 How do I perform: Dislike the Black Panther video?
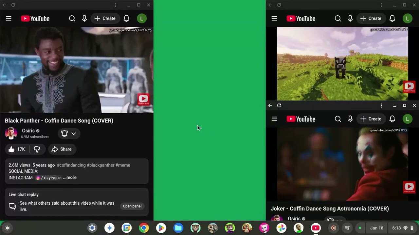37,149
